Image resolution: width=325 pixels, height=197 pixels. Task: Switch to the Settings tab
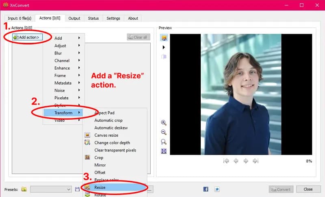point(113,18)
